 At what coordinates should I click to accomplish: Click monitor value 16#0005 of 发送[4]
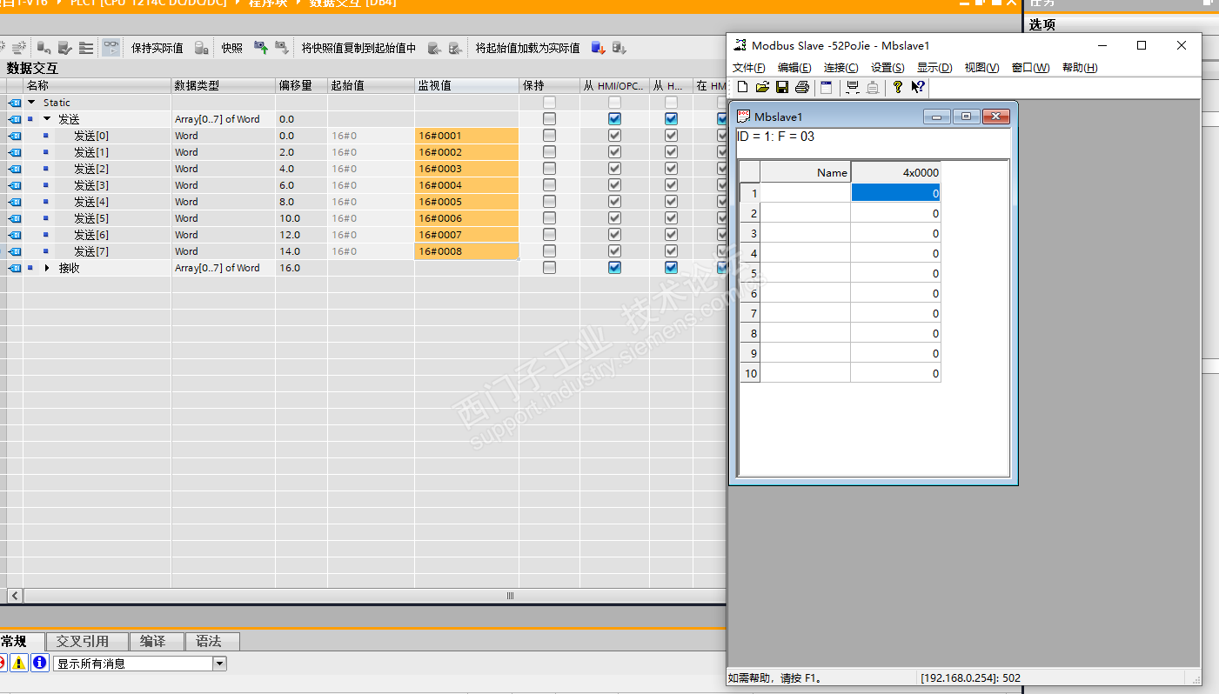[466, 202]
